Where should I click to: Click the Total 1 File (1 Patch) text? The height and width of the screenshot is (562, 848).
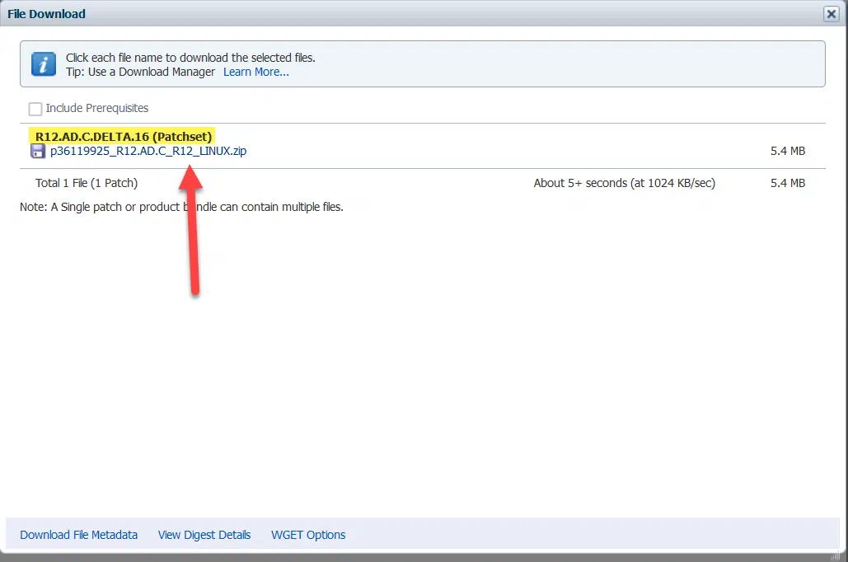click(87, 183)
